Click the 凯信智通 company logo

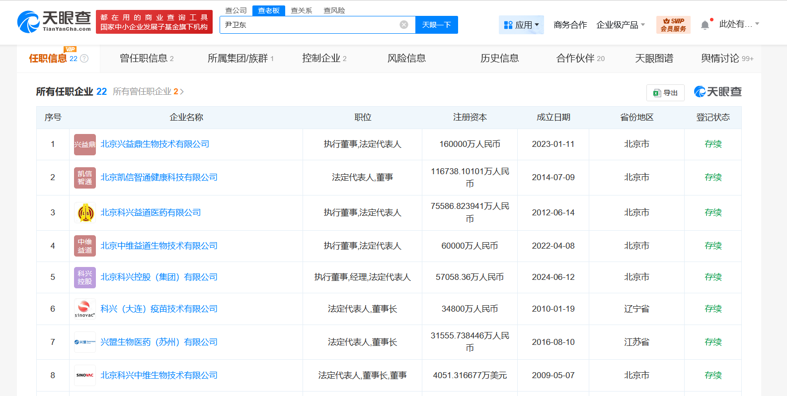[x=85, y=178]
